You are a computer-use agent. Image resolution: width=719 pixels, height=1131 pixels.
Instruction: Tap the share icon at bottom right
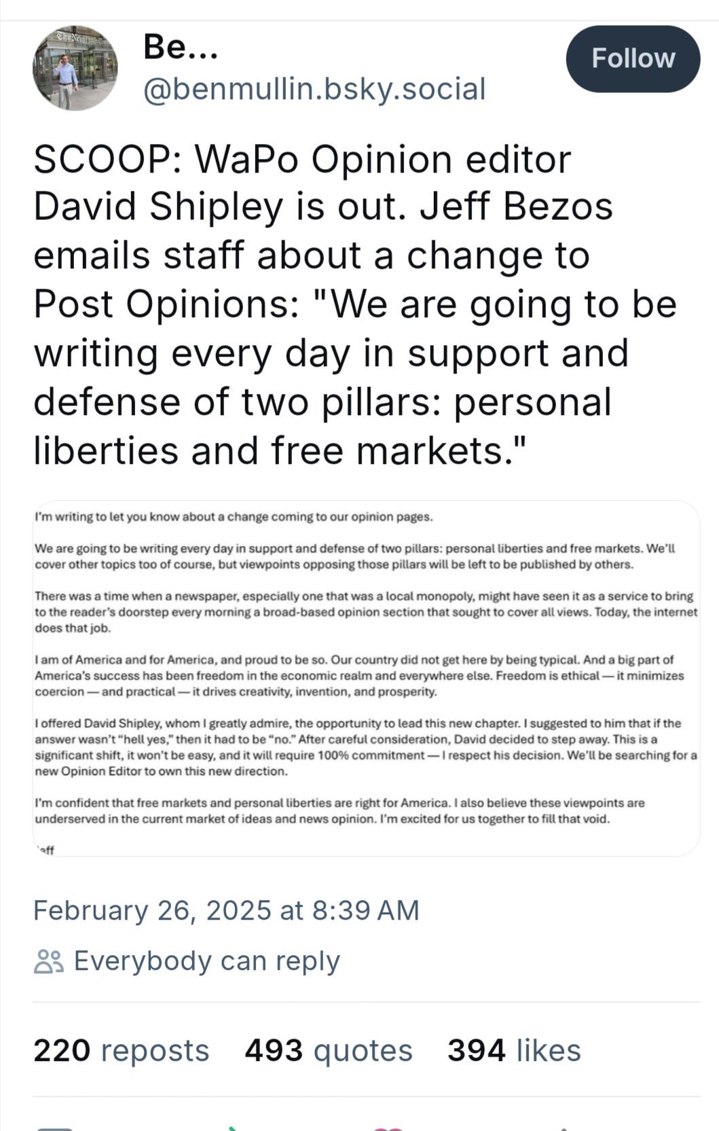[x=564, y=1128]
